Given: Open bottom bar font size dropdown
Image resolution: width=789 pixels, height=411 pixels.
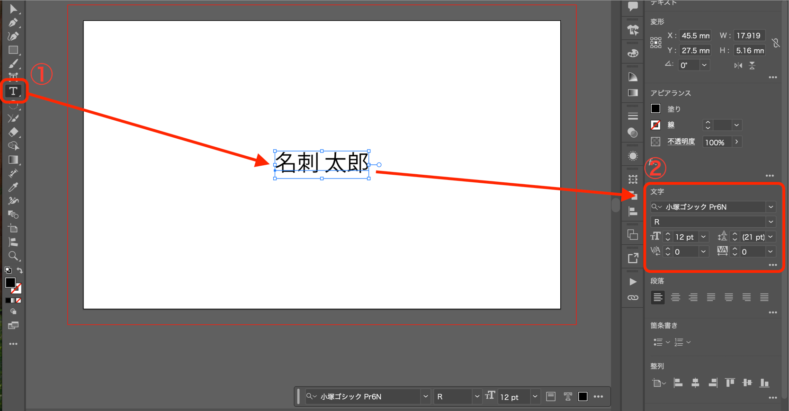Looking at the screenshot, I should 535,397.
